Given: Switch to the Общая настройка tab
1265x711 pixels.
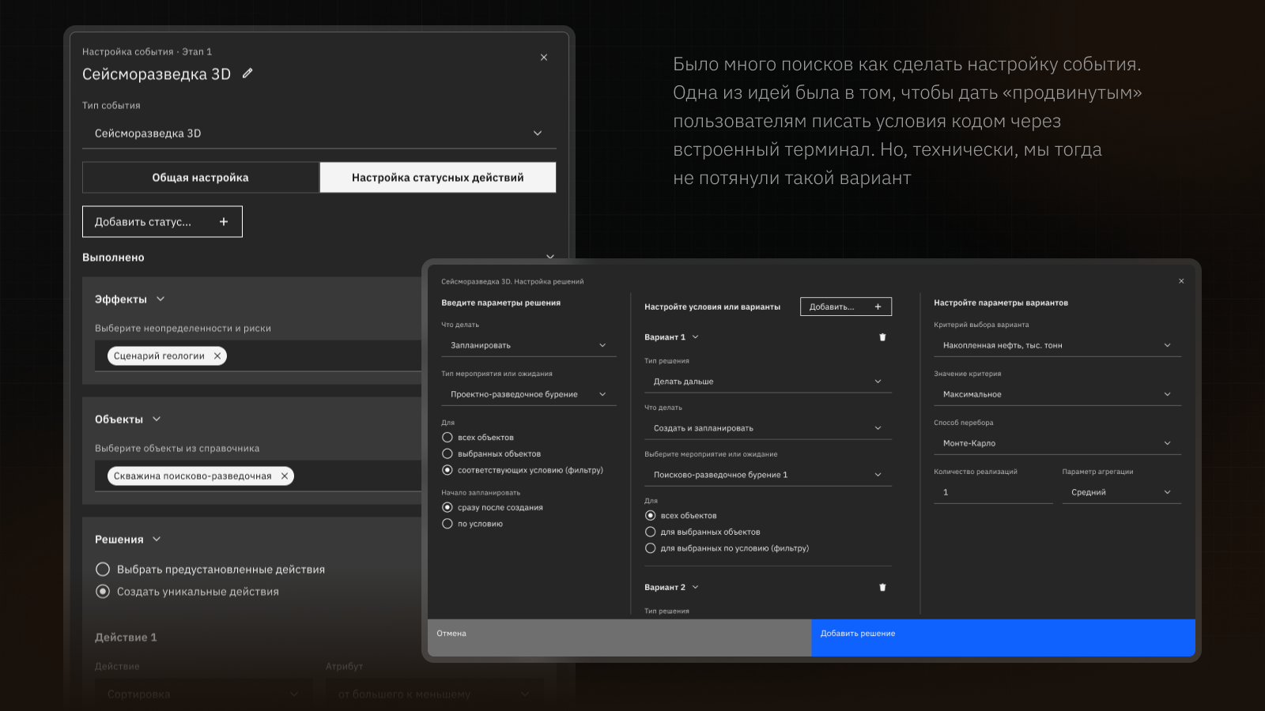Looking at the screenshot, I should pyautogui.click(x=201, y=178).
